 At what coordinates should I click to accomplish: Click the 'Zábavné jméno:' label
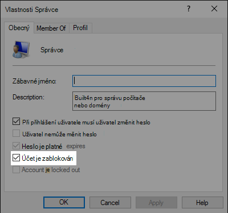click(x=34, y=81)
